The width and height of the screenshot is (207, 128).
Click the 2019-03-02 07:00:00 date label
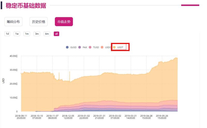(115, 117)
